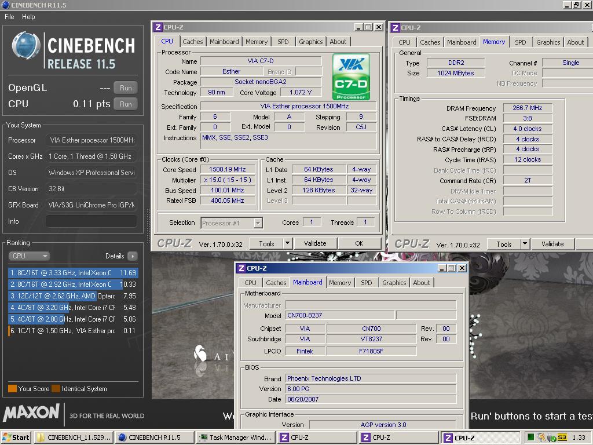Image resolution: width=593 pixels, height=445 pixels.
Task: Click the motherboard Model CN700-8237 field
Action: [340, 315]
